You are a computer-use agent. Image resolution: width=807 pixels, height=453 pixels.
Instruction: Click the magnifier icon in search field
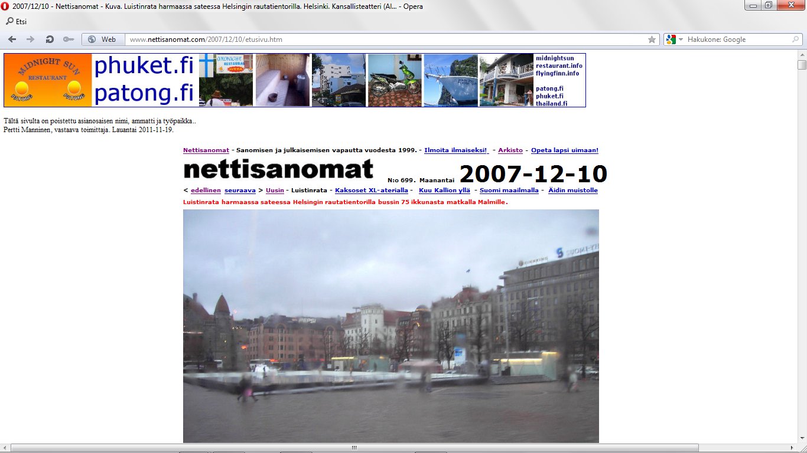[x=795, y=40]
